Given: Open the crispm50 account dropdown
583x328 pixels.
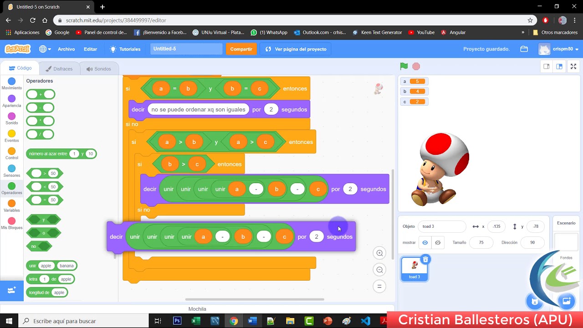Looking at the screenshot, I should tap(558, 49).
